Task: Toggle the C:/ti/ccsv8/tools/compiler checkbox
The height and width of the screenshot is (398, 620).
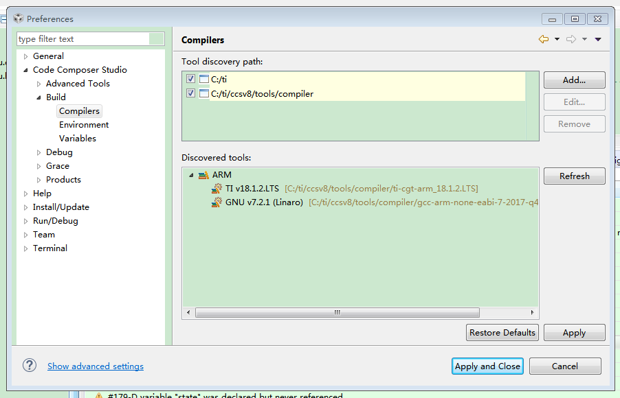Action: click(x=190, y=93)
